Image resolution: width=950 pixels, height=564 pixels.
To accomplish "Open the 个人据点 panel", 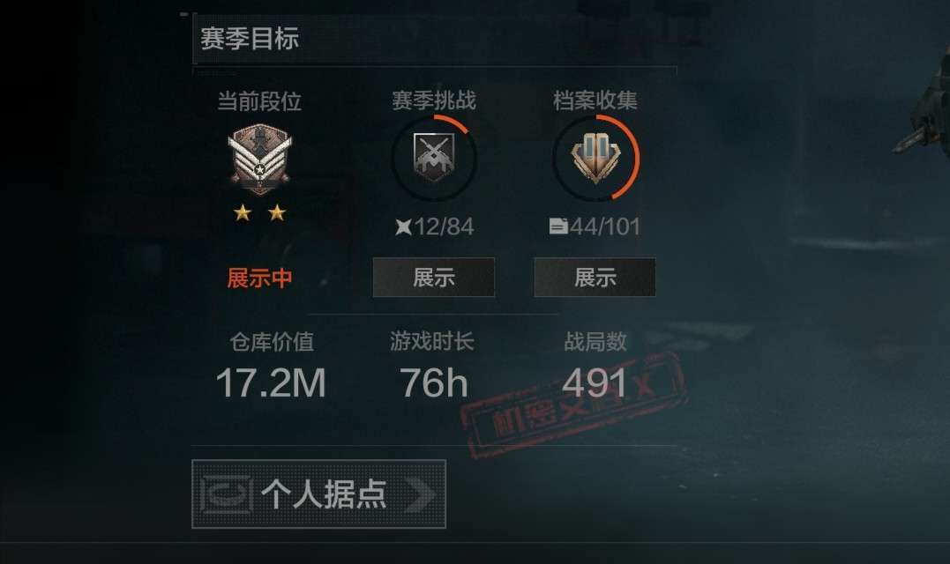I will pos(318,493).
